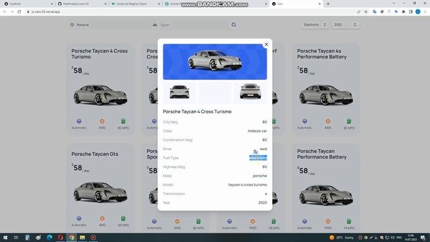Click the 'porsche' make value
The height and width of the screenshot is (242, 430).
coord(260,175)
